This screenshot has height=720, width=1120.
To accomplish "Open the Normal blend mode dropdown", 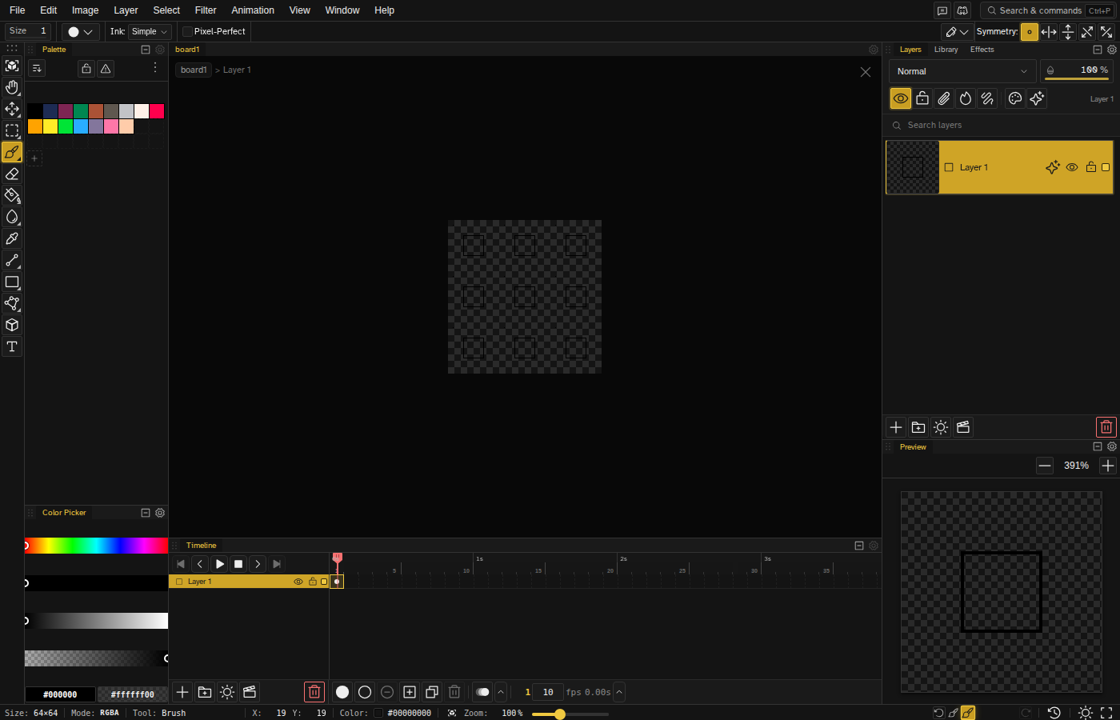I will (962, 71).
